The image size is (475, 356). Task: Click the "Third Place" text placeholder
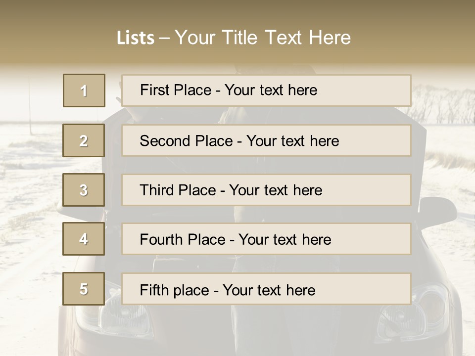(266, 190)
